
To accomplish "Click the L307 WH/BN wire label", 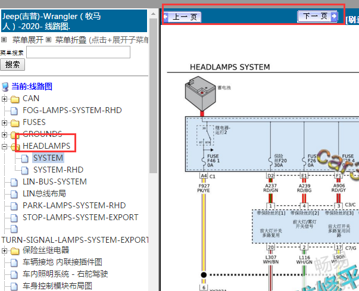I will tap(271, 259).
